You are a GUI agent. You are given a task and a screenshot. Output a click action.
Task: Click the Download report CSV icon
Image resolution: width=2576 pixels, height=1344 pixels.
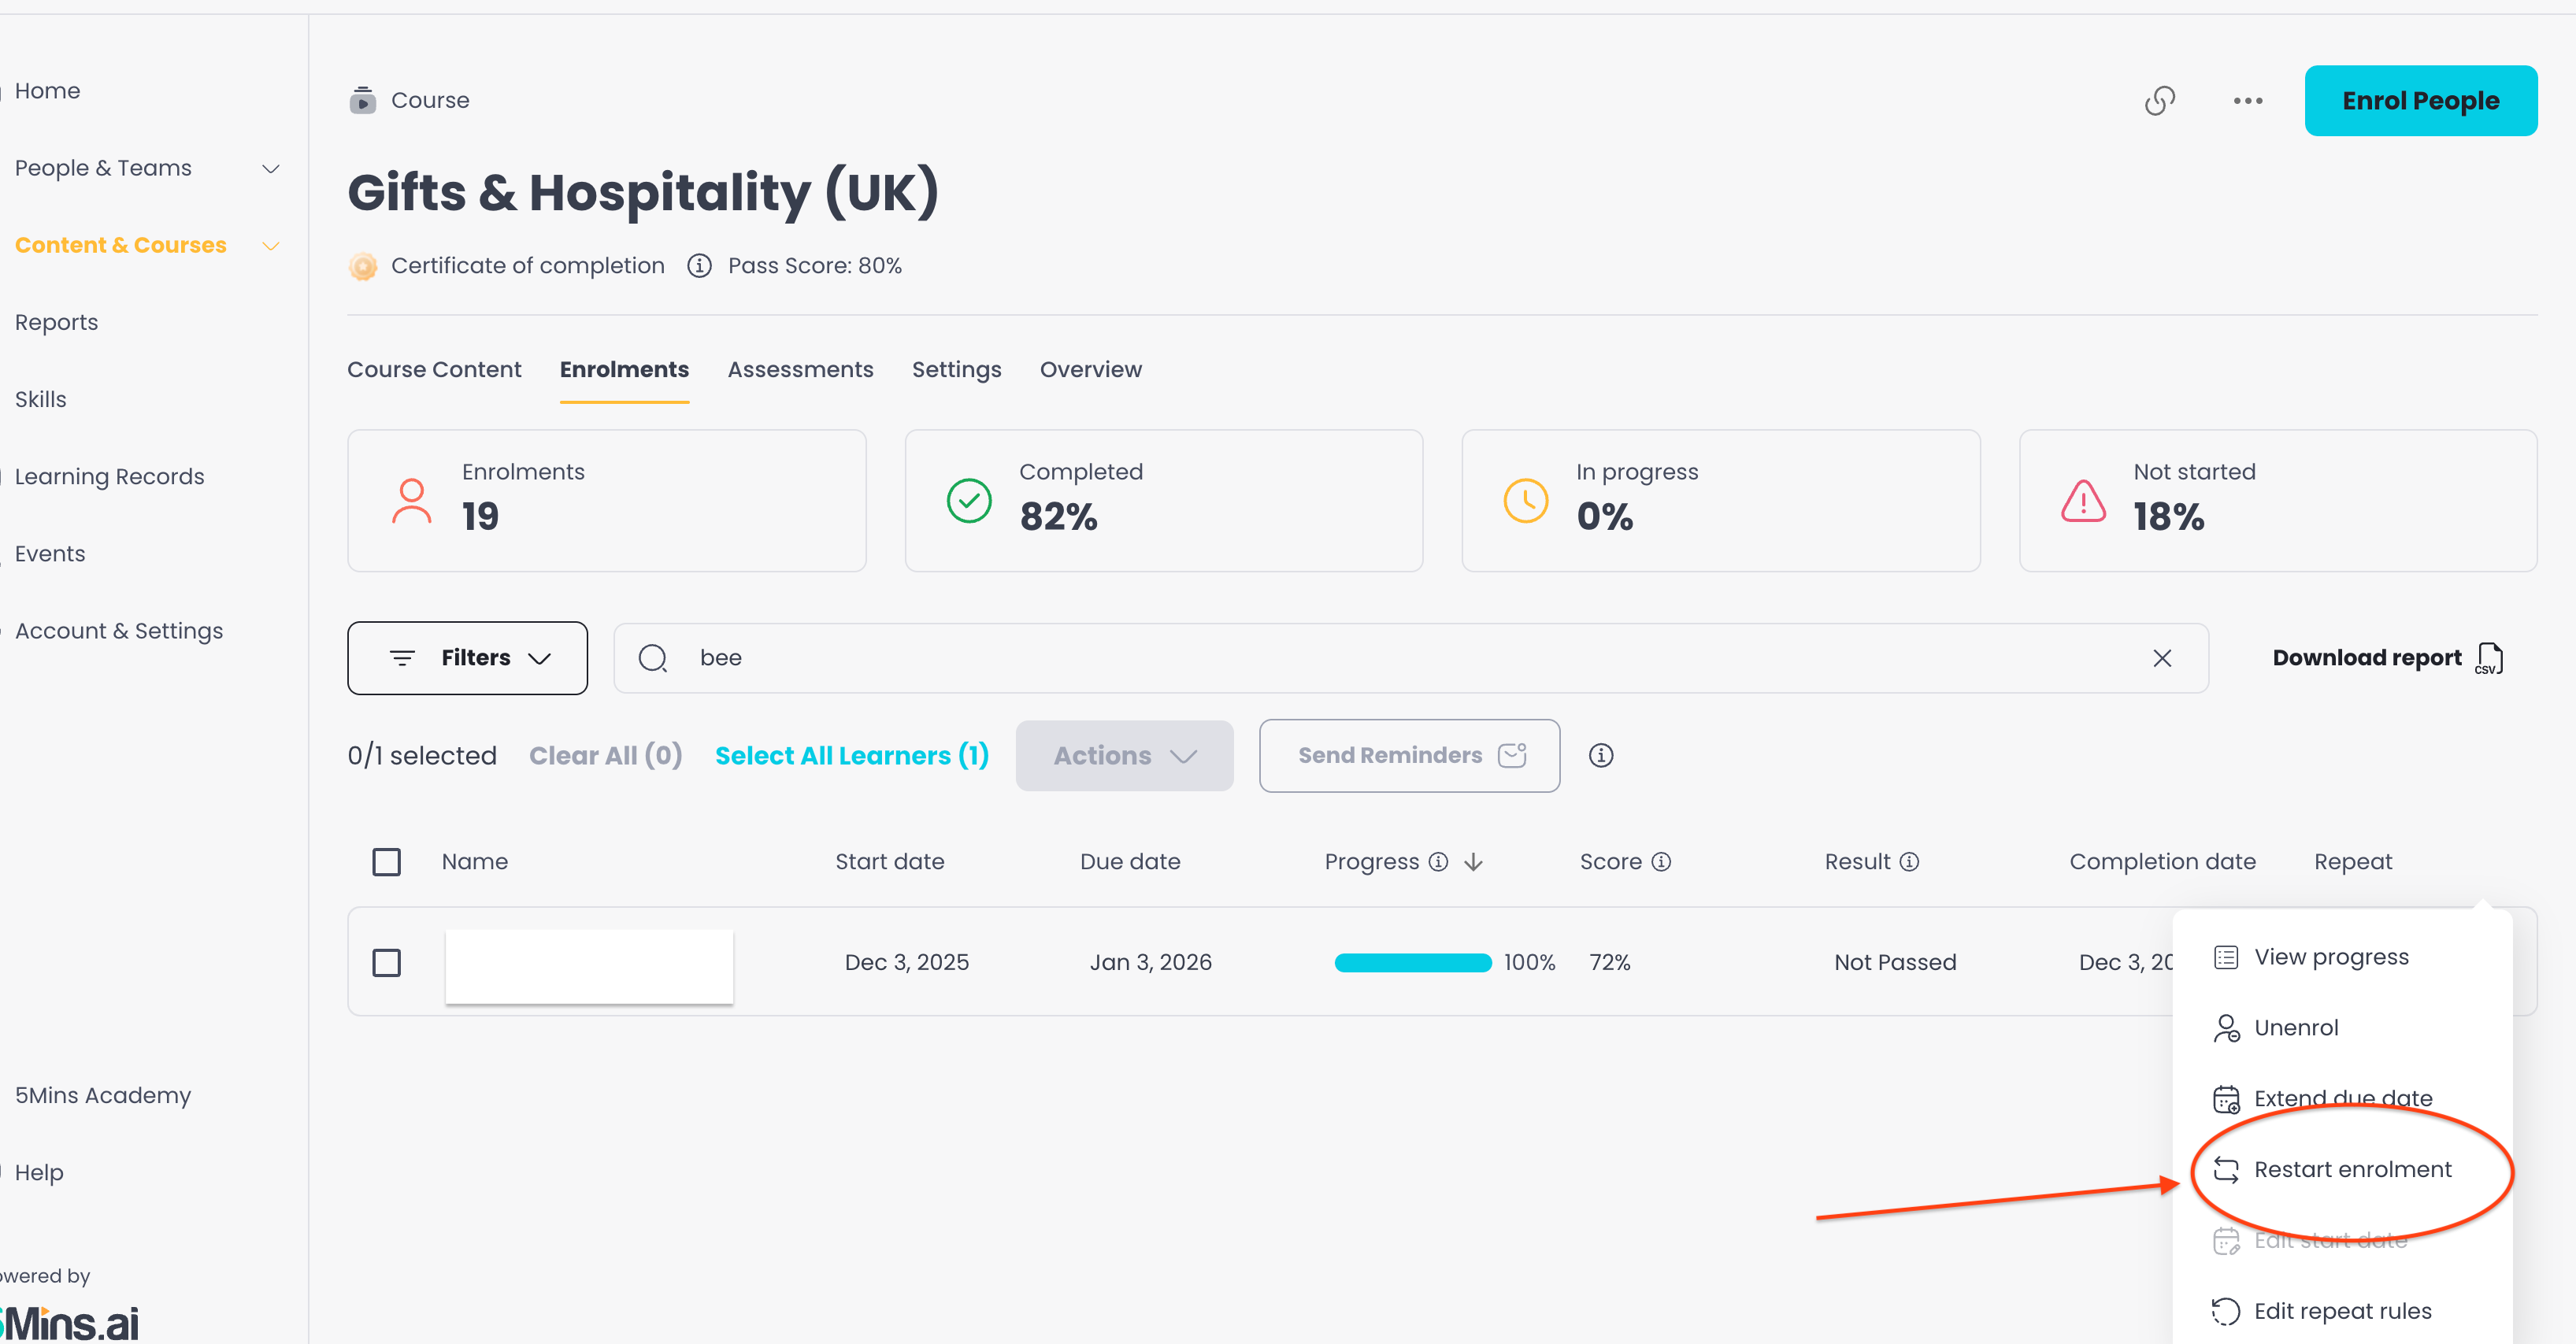pos(2489,658)
